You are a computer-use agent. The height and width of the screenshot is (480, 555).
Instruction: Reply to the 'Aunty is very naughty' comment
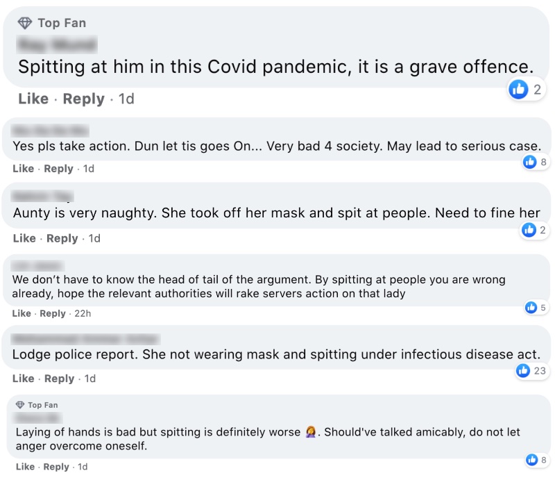pos(62,238)
